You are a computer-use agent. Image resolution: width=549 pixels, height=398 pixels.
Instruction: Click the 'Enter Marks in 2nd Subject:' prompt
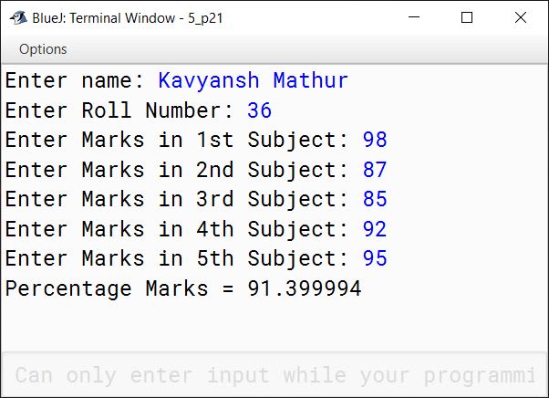tap(177, 170)
